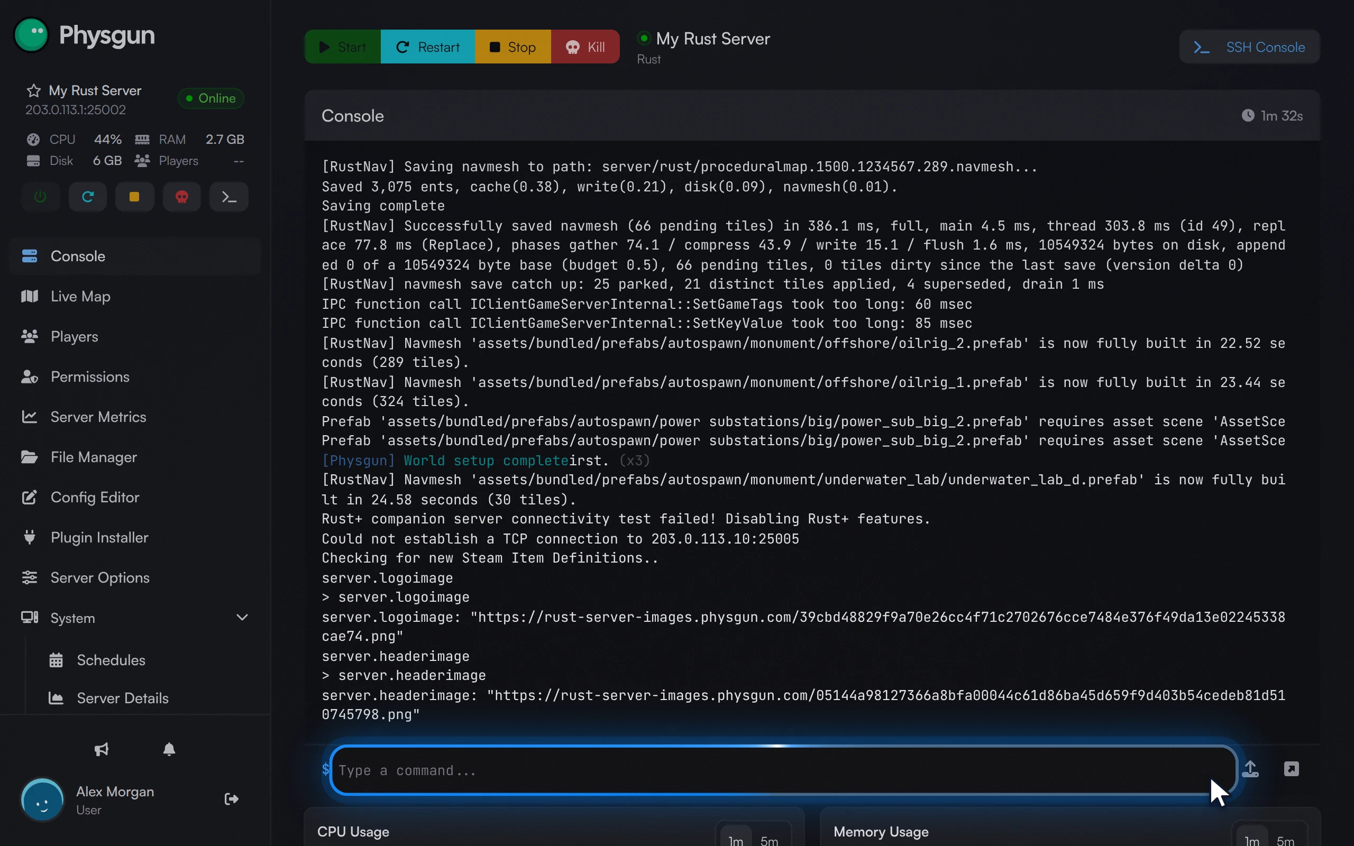
Task: Open Config Editor
Action: [x=135, y=498]
